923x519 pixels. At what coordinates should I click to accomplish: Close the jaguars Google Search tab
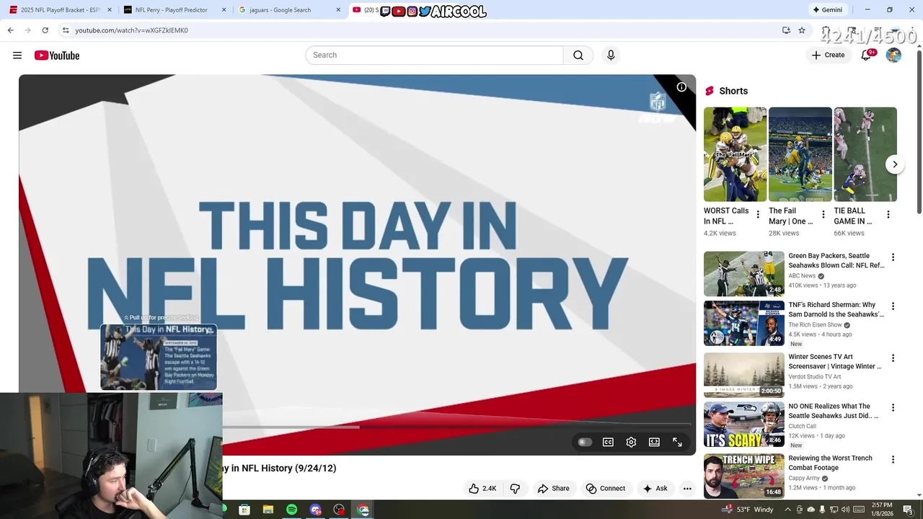pyautogui.click(x=338, y=10)
